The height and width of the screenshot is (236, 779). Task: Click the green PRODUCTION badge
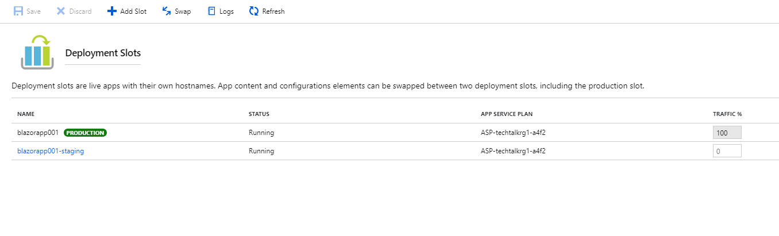pos(86,133)
